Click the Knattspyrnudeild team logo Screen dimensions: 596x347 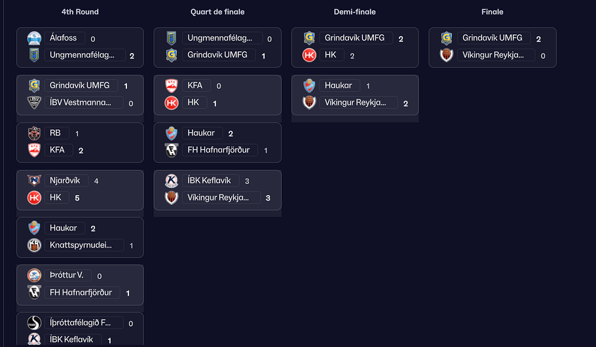[x=35, y=246]
